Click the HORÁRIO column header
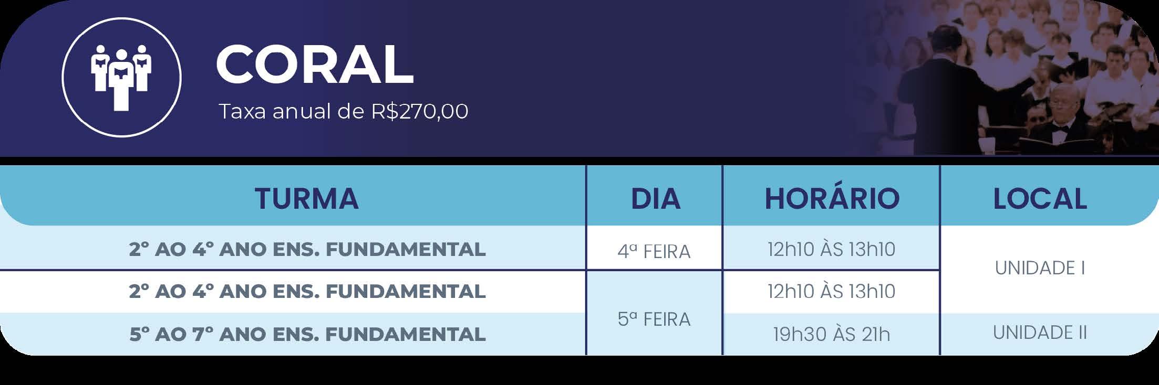Screen dimensions: 1159x385 point(832,198)
